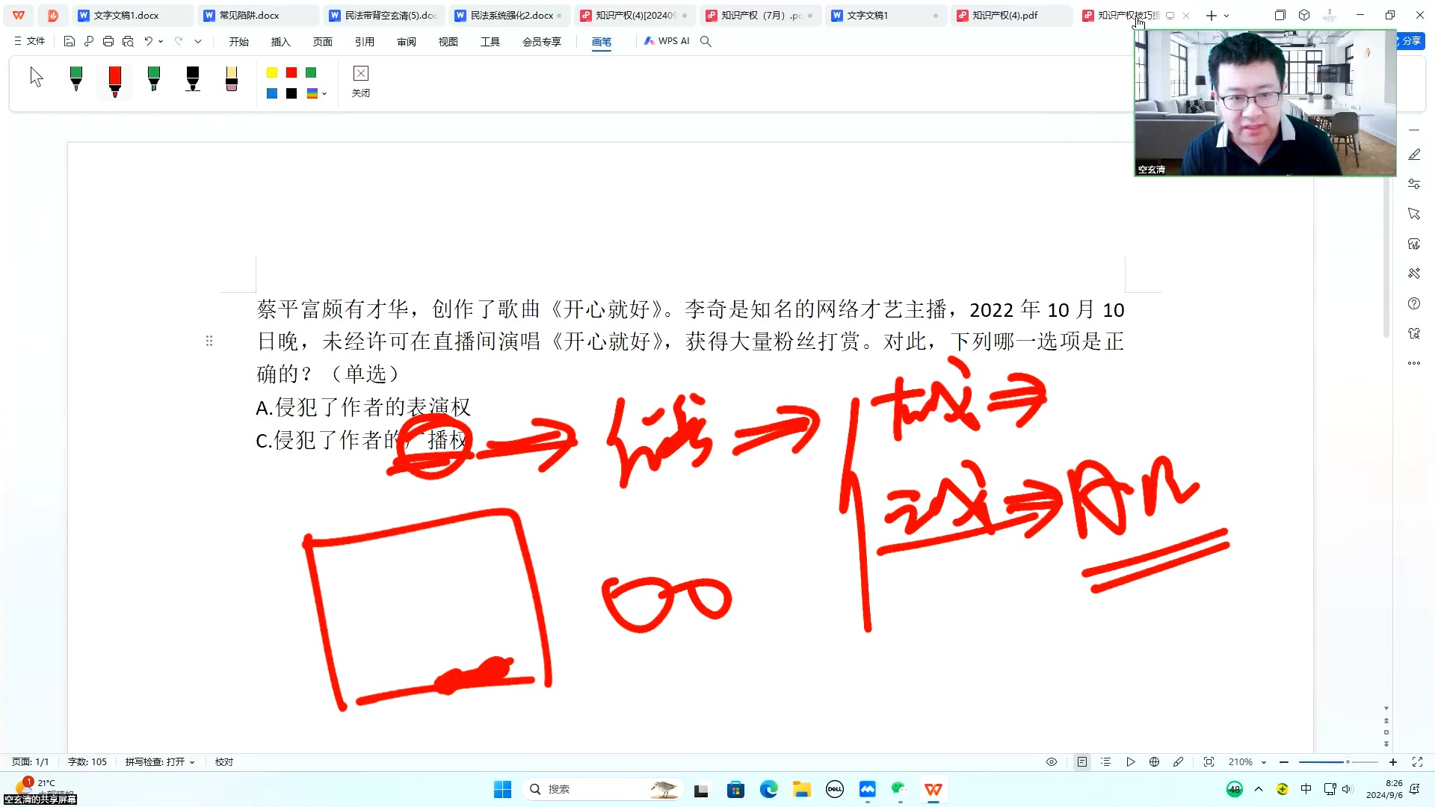Select the arrow pointer tool in pen ribbon
The image size is (1435, 807).
[x=37, y=77]
